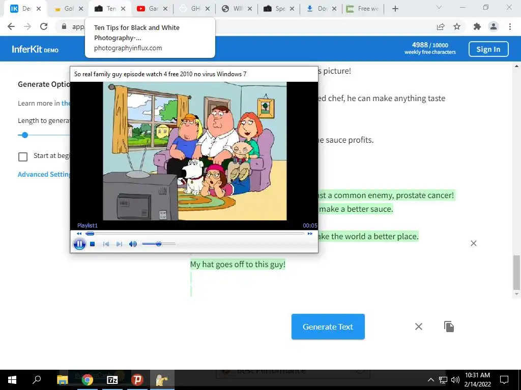
Task: Click the InferKit DEMO logo
Action: (35, 49)
